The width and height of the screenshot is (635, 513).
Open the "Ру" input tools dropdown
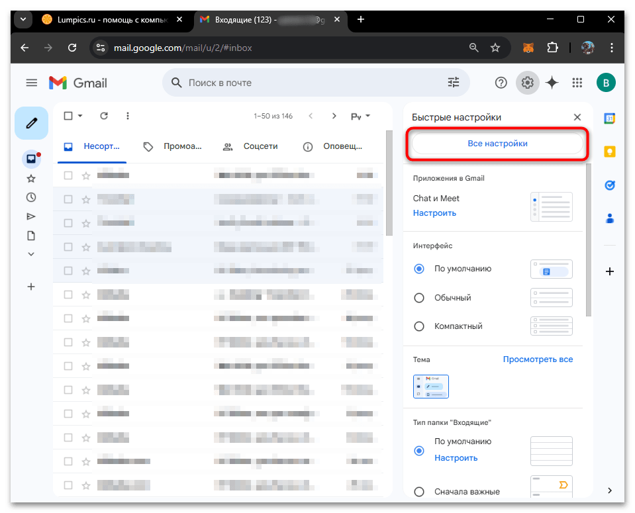click(x=360, y=117)
